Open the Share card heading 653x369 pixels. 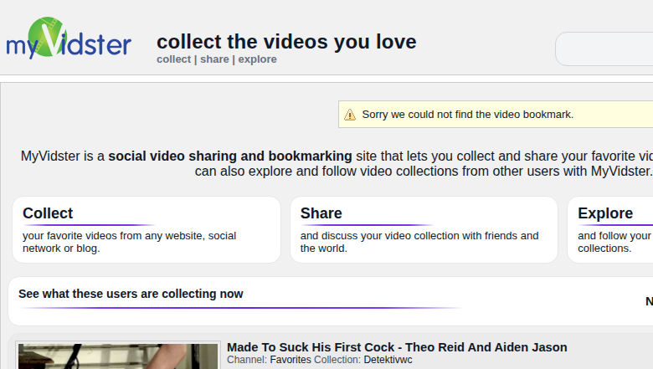click(x=321, y=213)
